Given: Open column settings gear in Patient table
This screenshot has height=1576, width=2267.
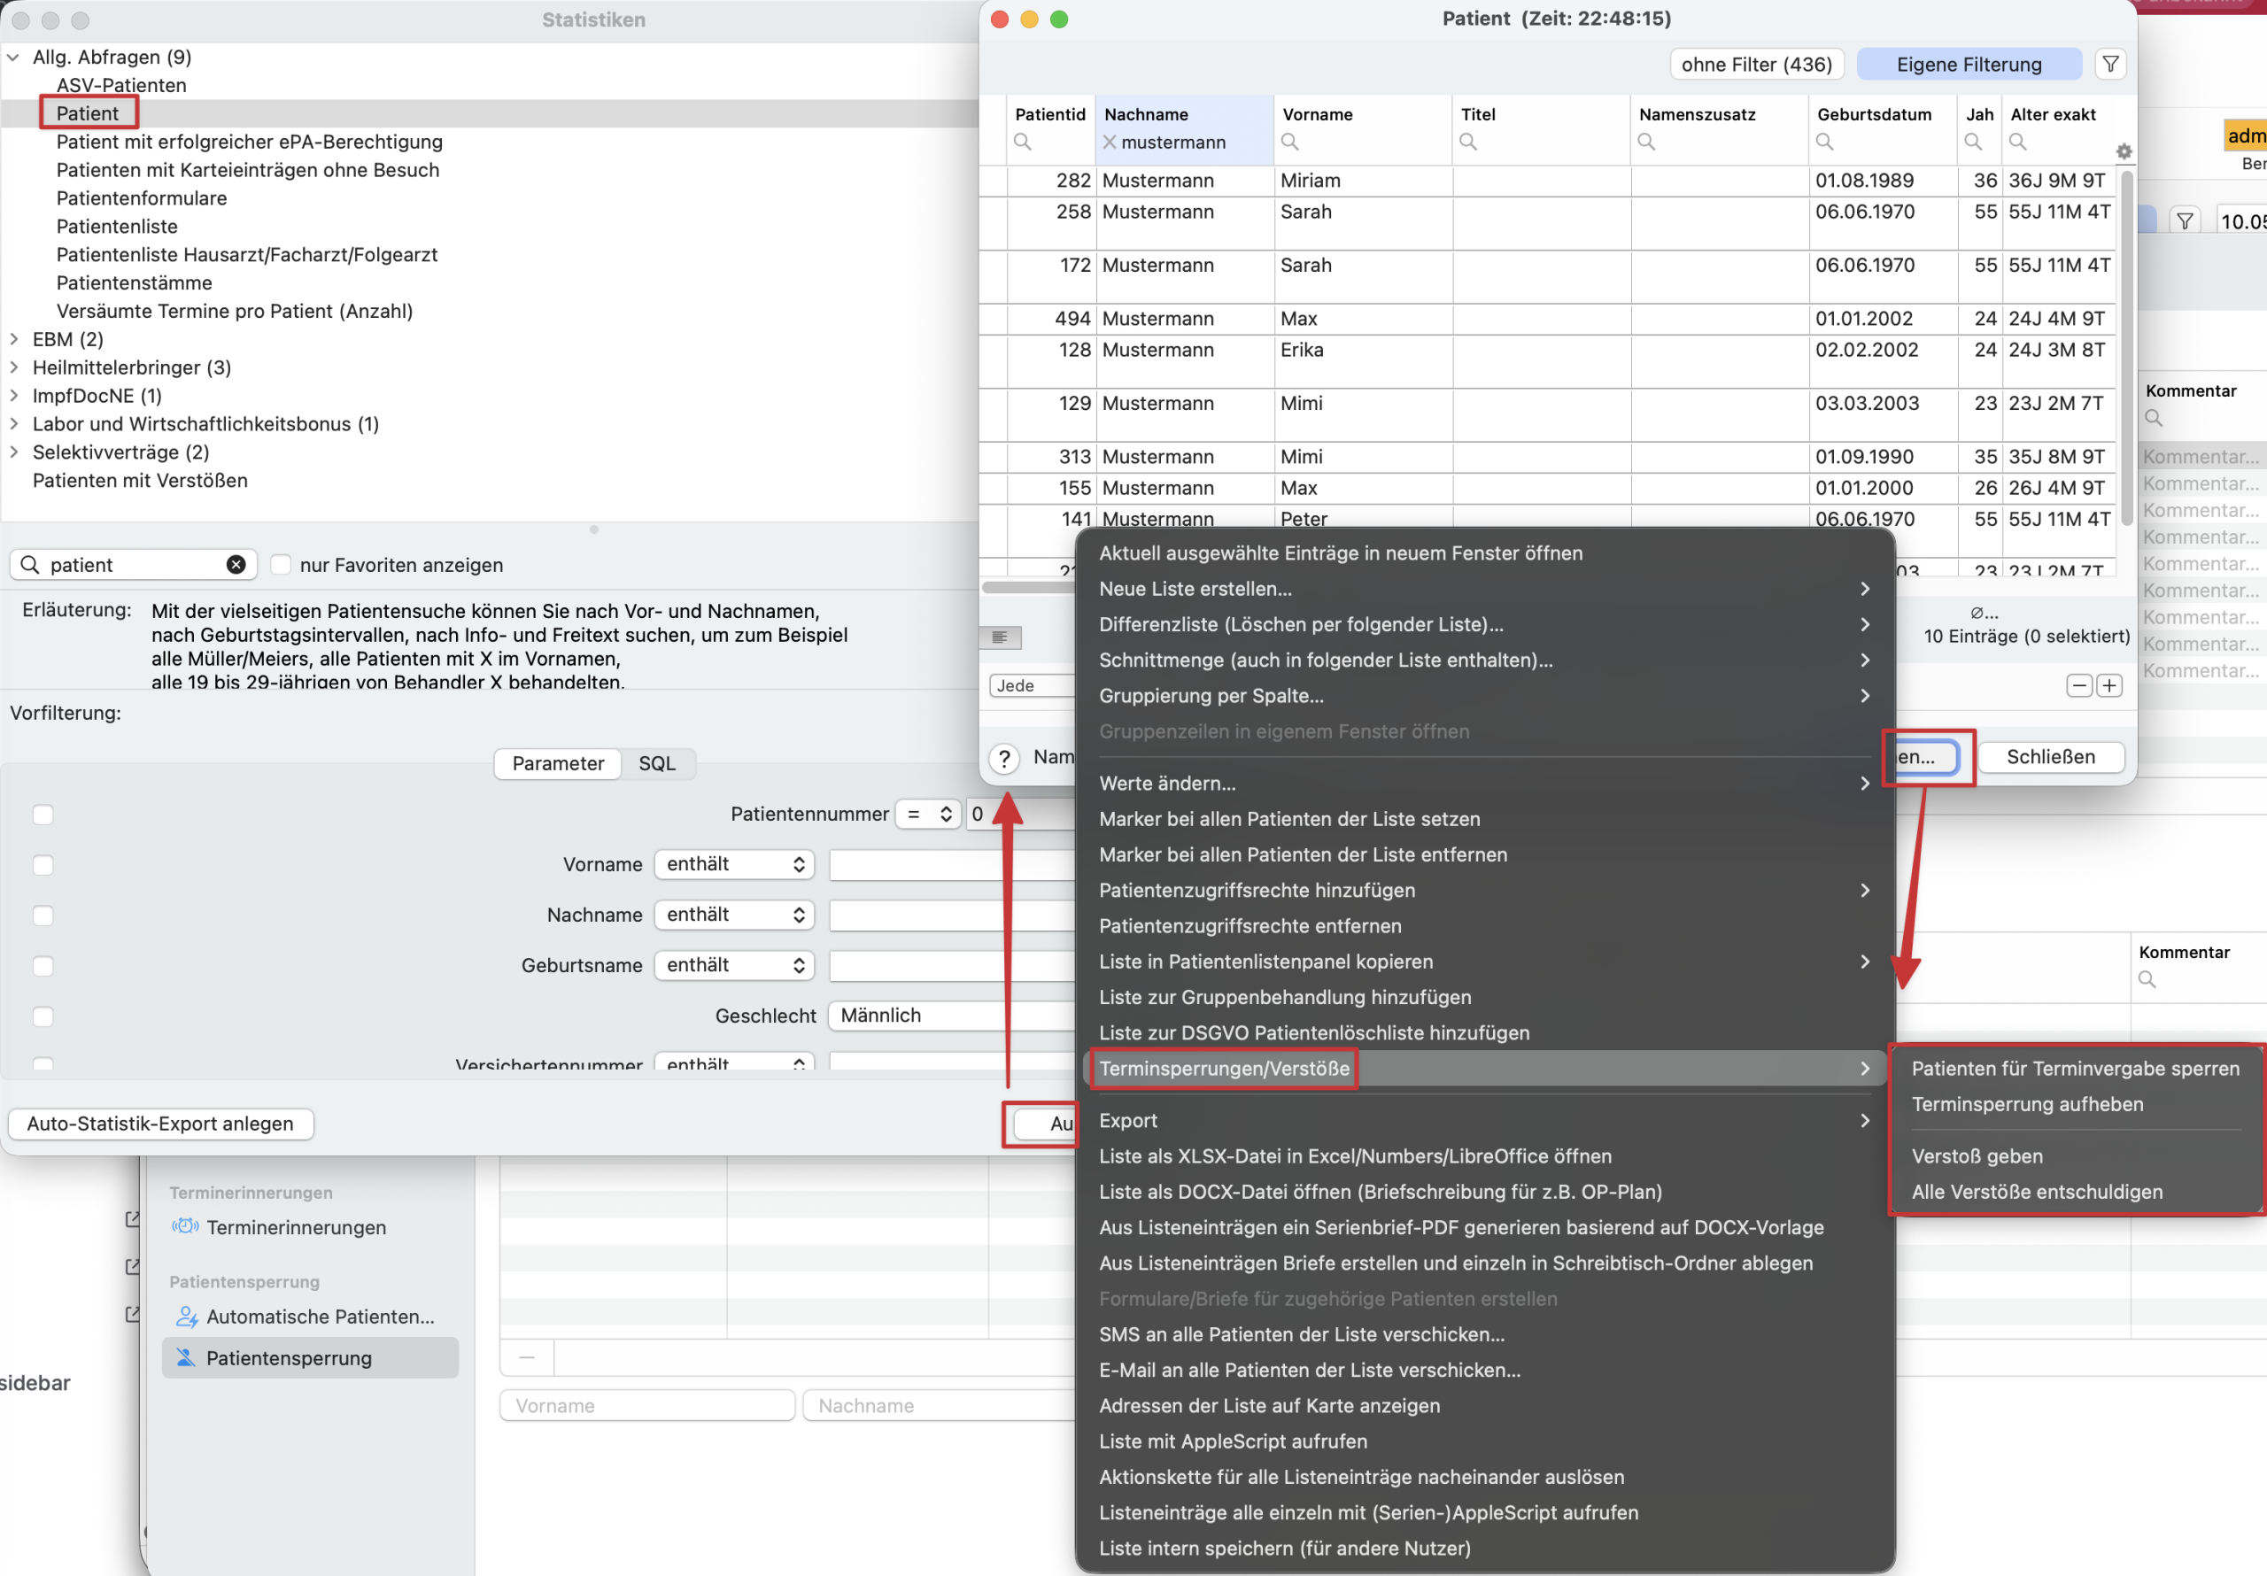Looking at the screenshot, I should tap(2124, 151).
